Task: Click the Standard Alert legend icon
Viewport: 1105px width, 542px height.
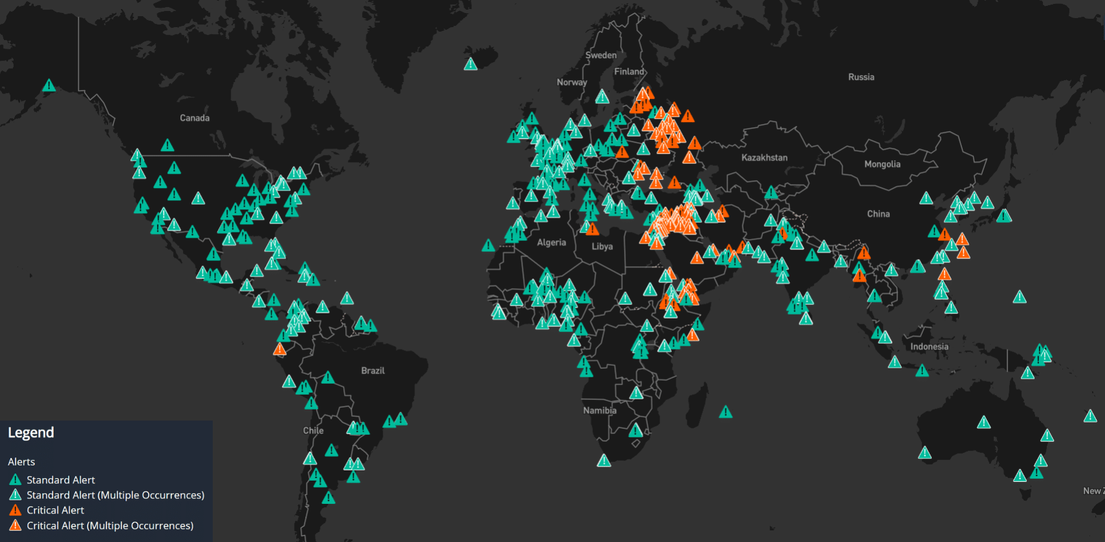Action: pyautogui.click(x=16, y=480)
